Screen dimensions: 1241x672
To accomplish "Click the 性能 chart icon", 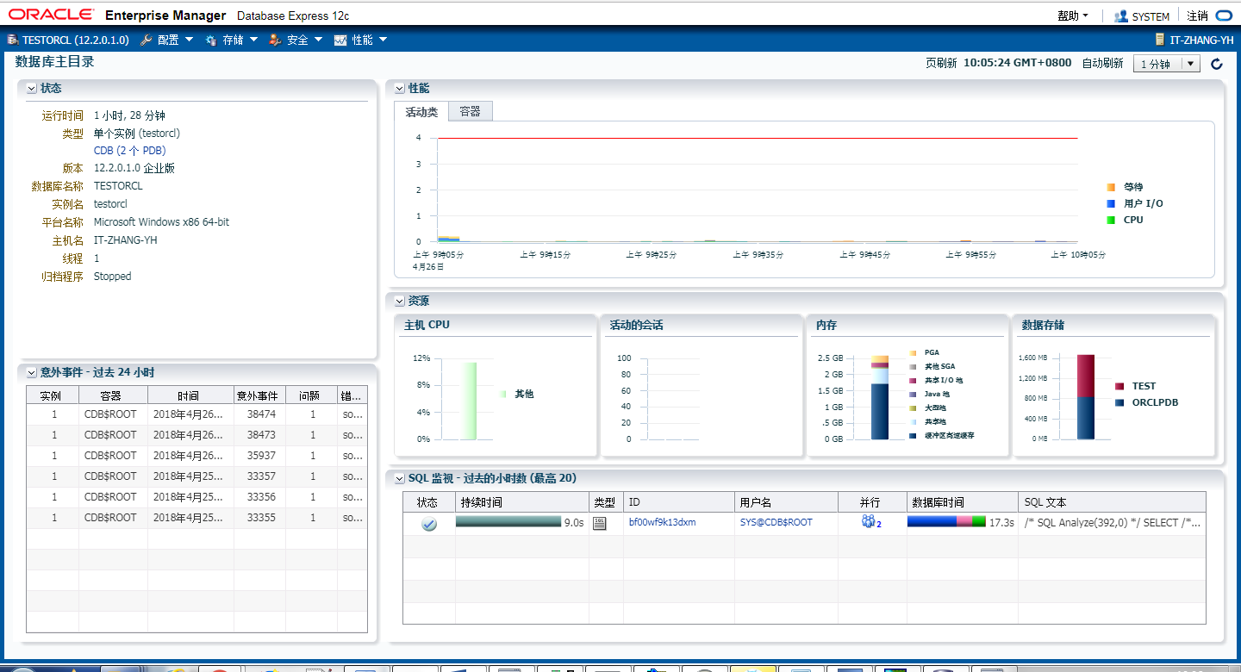I will pos(340,40).
